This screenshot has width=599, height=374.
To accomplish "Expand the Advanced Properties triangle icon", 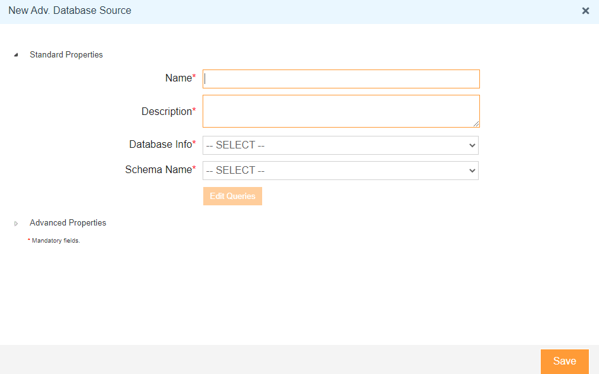I will click(16, 224).
